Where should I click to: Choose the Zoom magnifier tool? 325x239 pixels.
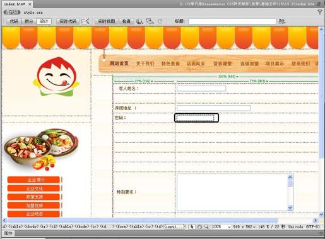206,226
